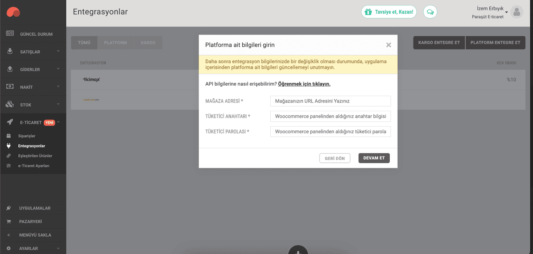This screenshot has height=254, width=533.
Task: Click the Stok boxes icon
Action: pos(10,105)
